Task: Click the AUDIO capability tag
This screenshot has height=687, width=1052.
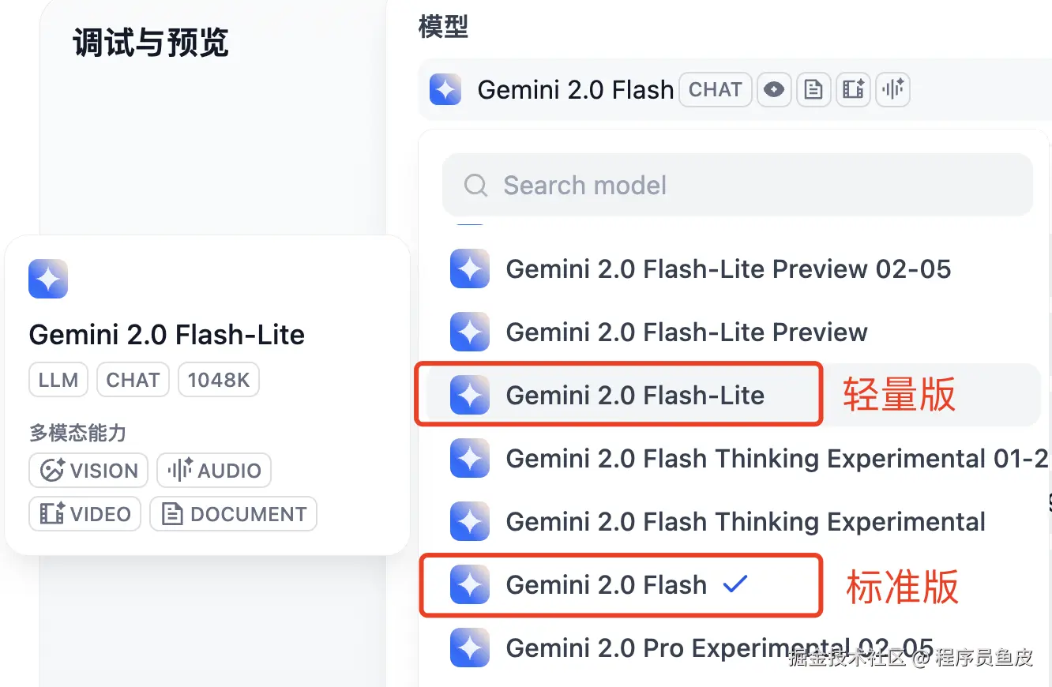Action: pyautogui.click(x=214, y=471)
